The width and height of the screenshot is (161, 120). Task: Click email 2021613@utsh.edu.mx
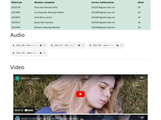103,23
